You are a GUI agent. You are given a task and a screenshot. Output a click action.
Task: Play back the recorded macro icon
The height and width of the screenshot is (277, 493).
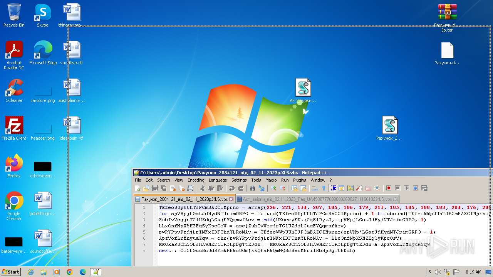(406, 188)
